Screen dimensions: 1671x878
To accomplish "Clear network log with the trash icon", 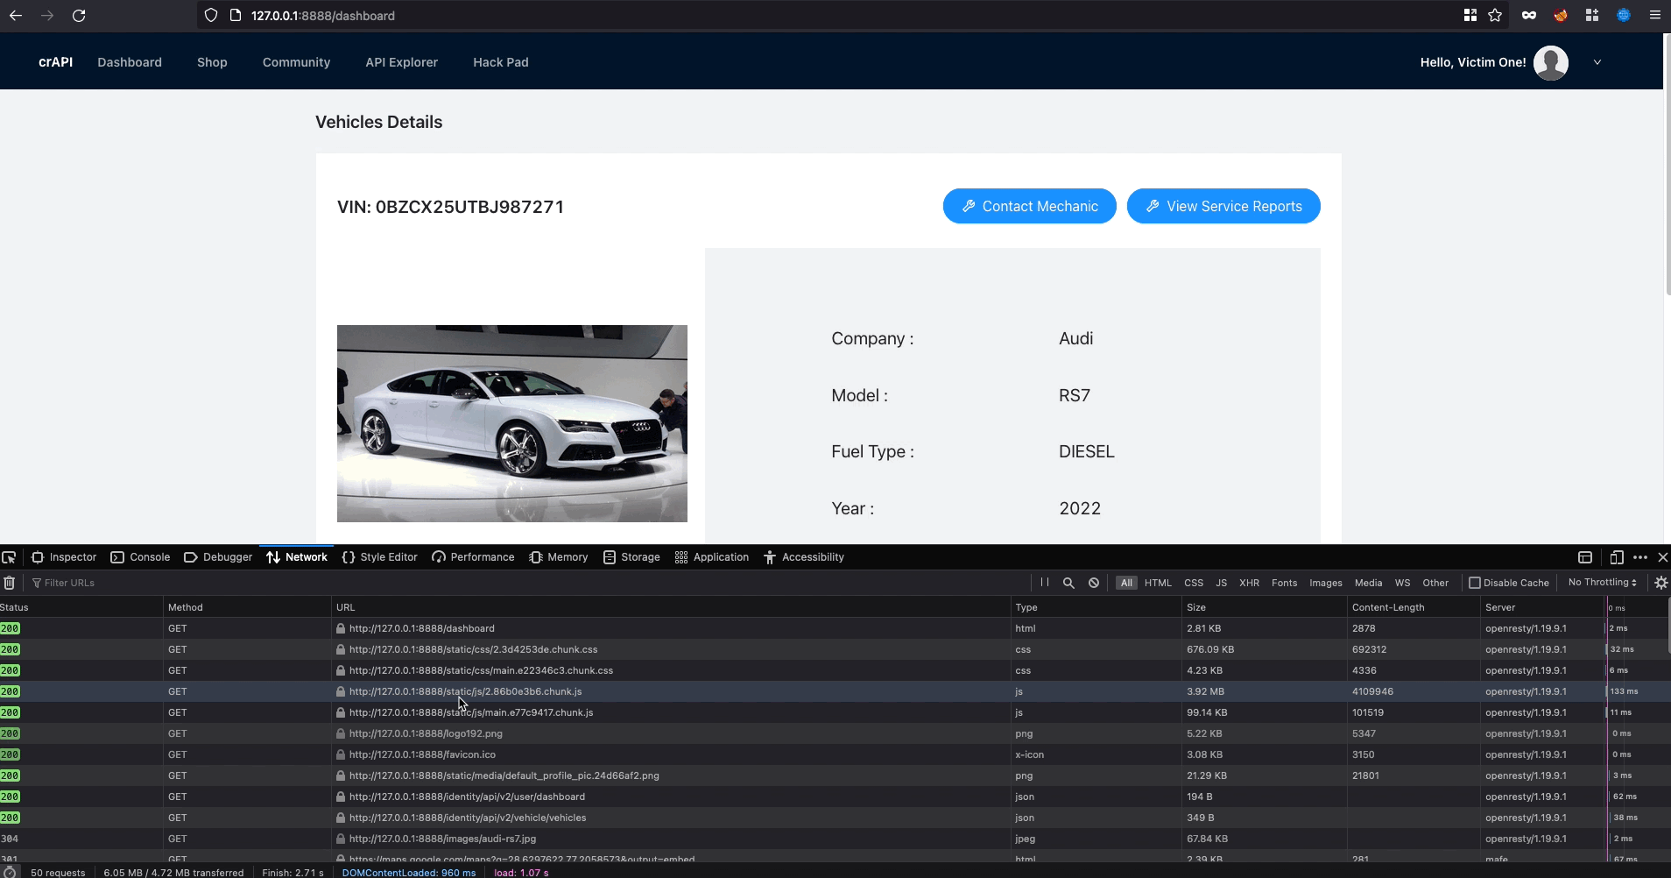I will coord(10,583).
